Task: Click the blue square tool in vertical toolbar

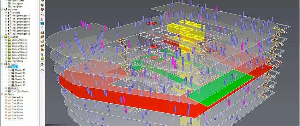Action: [42, 24]
